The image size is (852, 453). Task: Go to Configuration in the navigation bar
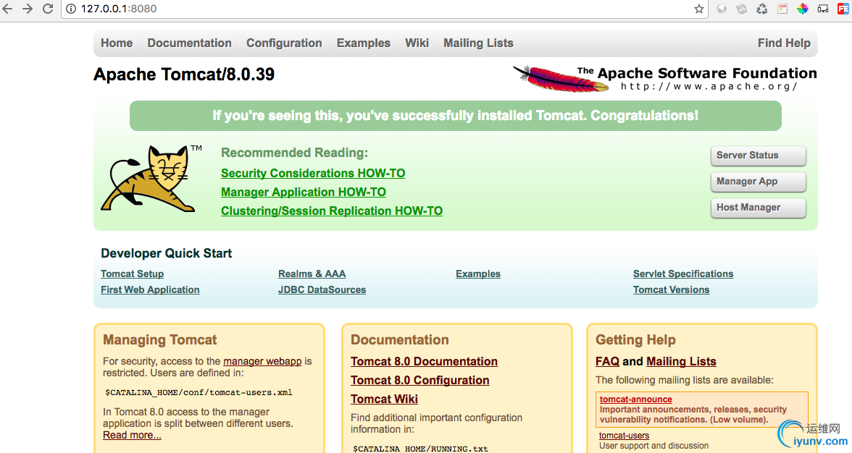pos(284,43)
